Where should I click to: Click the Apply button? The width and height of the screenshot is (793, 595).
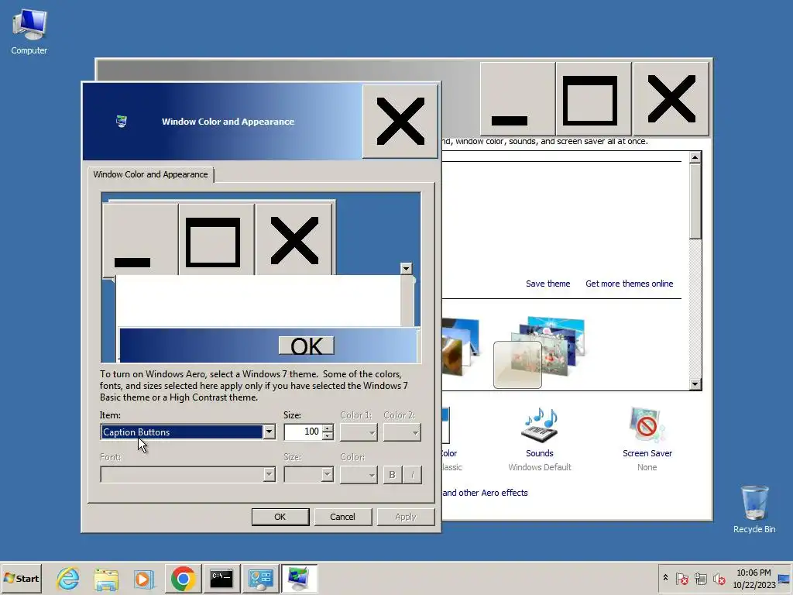pyautogui.click(x=406, y=517)
